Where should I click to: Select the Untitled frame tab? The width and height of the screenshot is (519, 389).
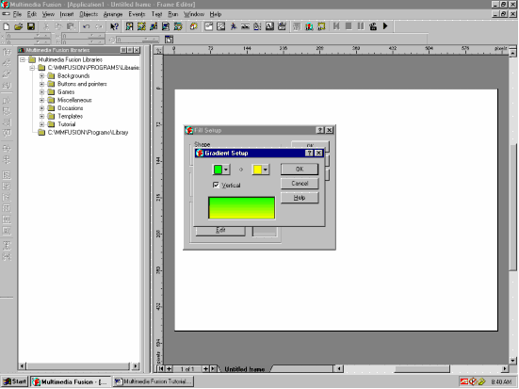244,369
